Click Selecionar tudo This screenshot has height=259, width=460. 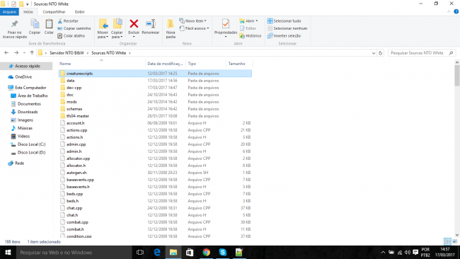[x=284, y=21]
